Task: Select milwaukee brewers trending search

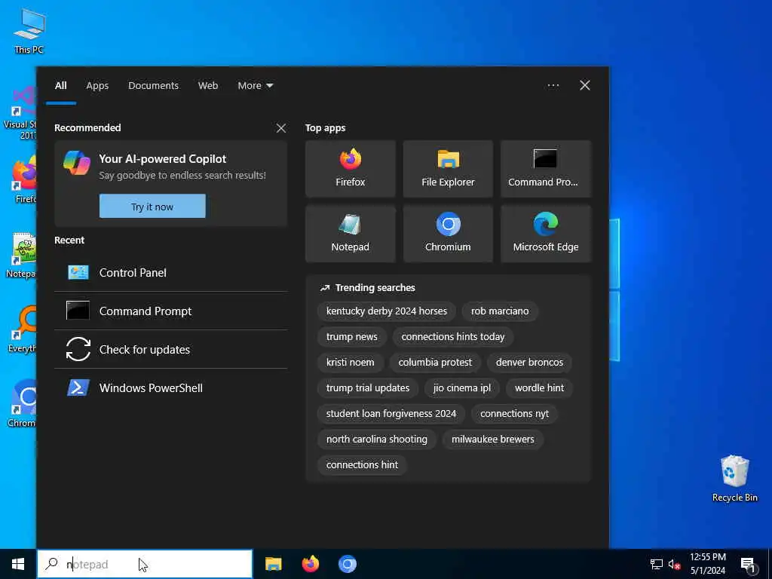Action: coord(493,440)
